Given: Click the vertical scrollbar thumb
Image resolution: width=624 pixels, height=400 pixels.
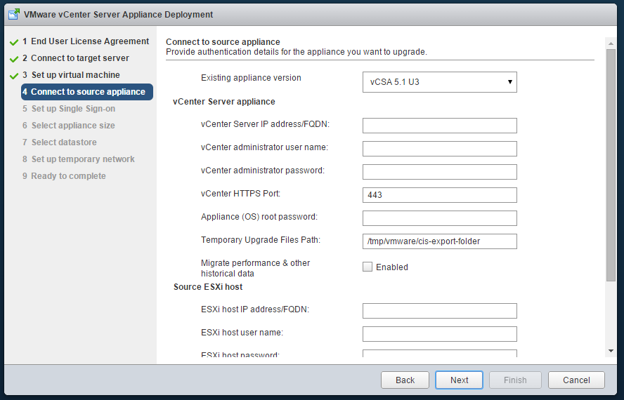Looking at the screenshot, I should click(611, 165).
